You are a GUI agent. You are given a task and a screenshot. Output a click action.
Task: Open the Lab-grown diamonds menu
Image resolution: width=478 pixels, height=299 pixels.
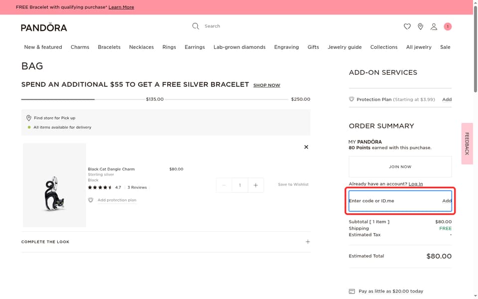(x=239, y=47)
